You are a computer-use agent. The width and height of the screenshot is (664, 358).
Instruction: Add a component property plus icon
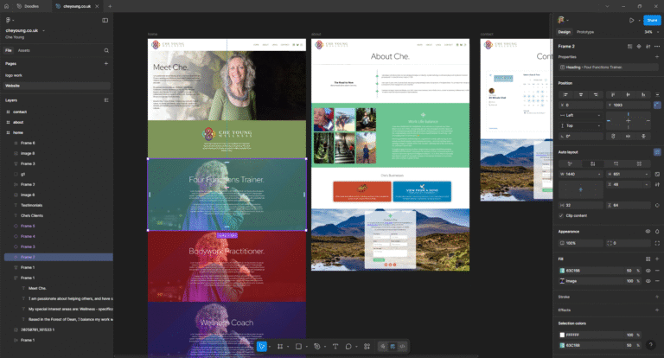tap(657, 57)
